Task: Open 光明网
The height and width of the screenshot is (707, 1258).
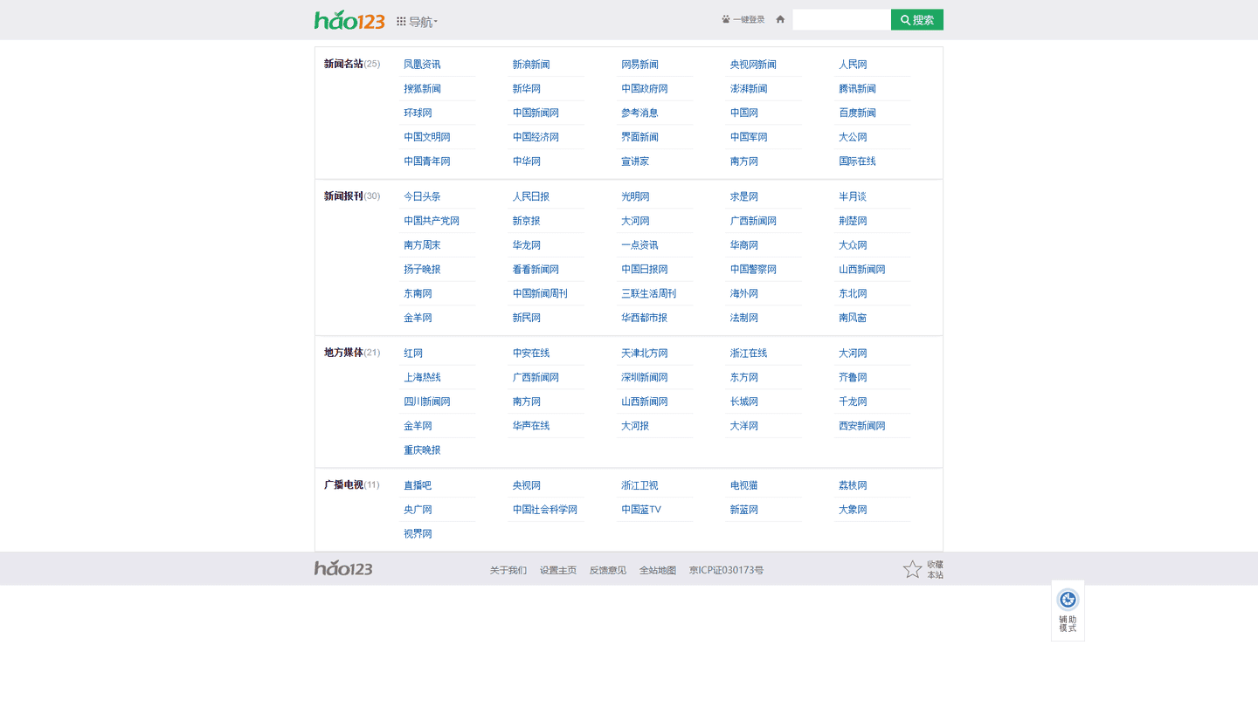Action: click(635, 196)
